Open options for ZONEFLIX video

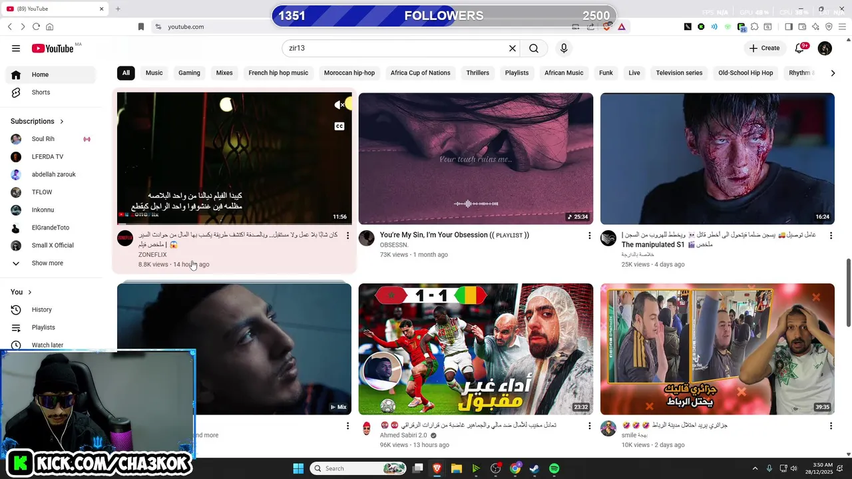(x=347, y=236)
